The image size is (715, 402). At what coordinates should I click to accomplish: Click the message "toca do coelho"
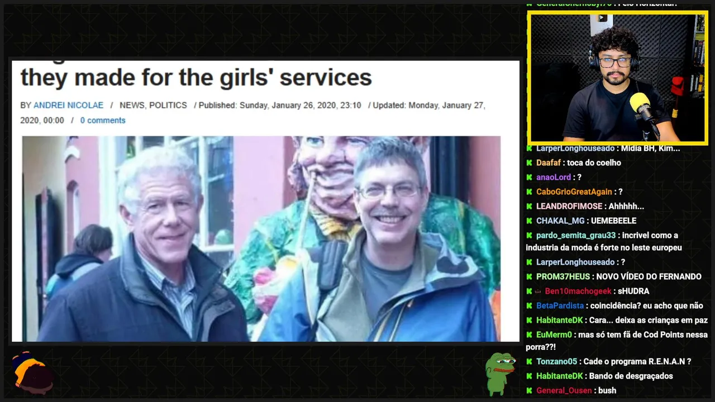click(x=594, y=163)
